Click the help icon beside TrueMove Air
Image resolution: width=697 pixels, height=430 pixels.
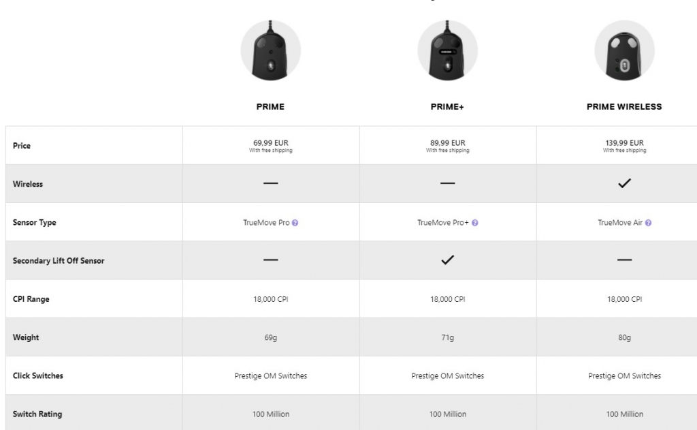(648, 223)
